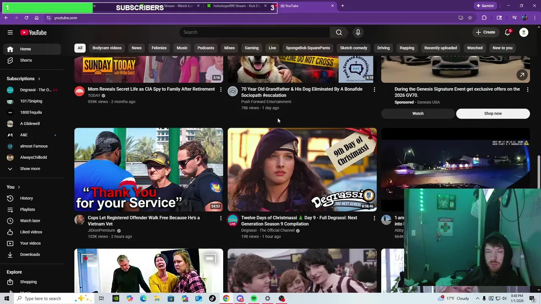Open Degrassi - The Official Channel link
541x304 pixels.
(x=268, y=231)
